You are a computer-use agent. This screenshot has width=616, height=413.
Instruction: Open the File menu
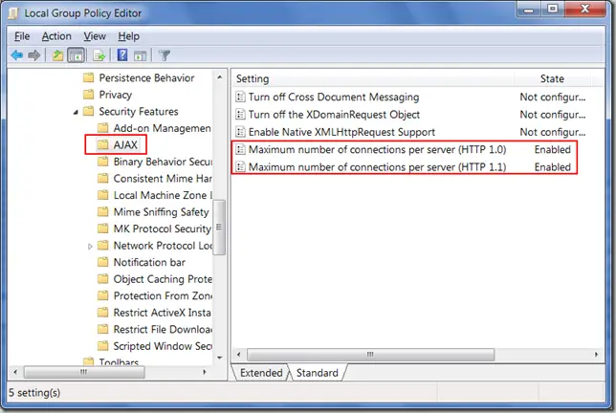pyautogui.click(x=22, y=36)
